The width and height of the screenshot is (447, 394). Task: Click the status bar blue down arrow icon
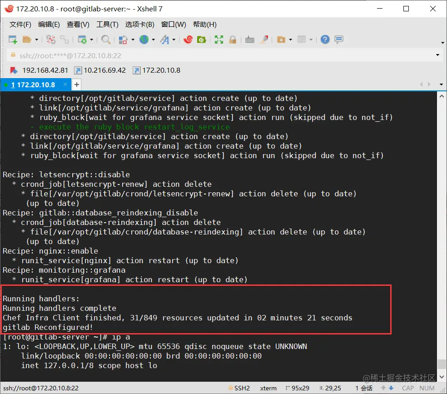coord(391,388)
